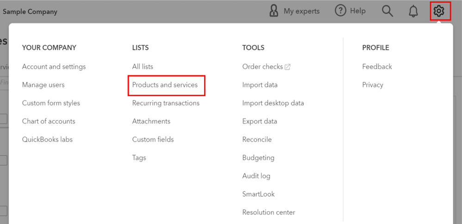The image size is (462, 224).
Task: Open the Search magnifier icon
Action: (387, 11)
